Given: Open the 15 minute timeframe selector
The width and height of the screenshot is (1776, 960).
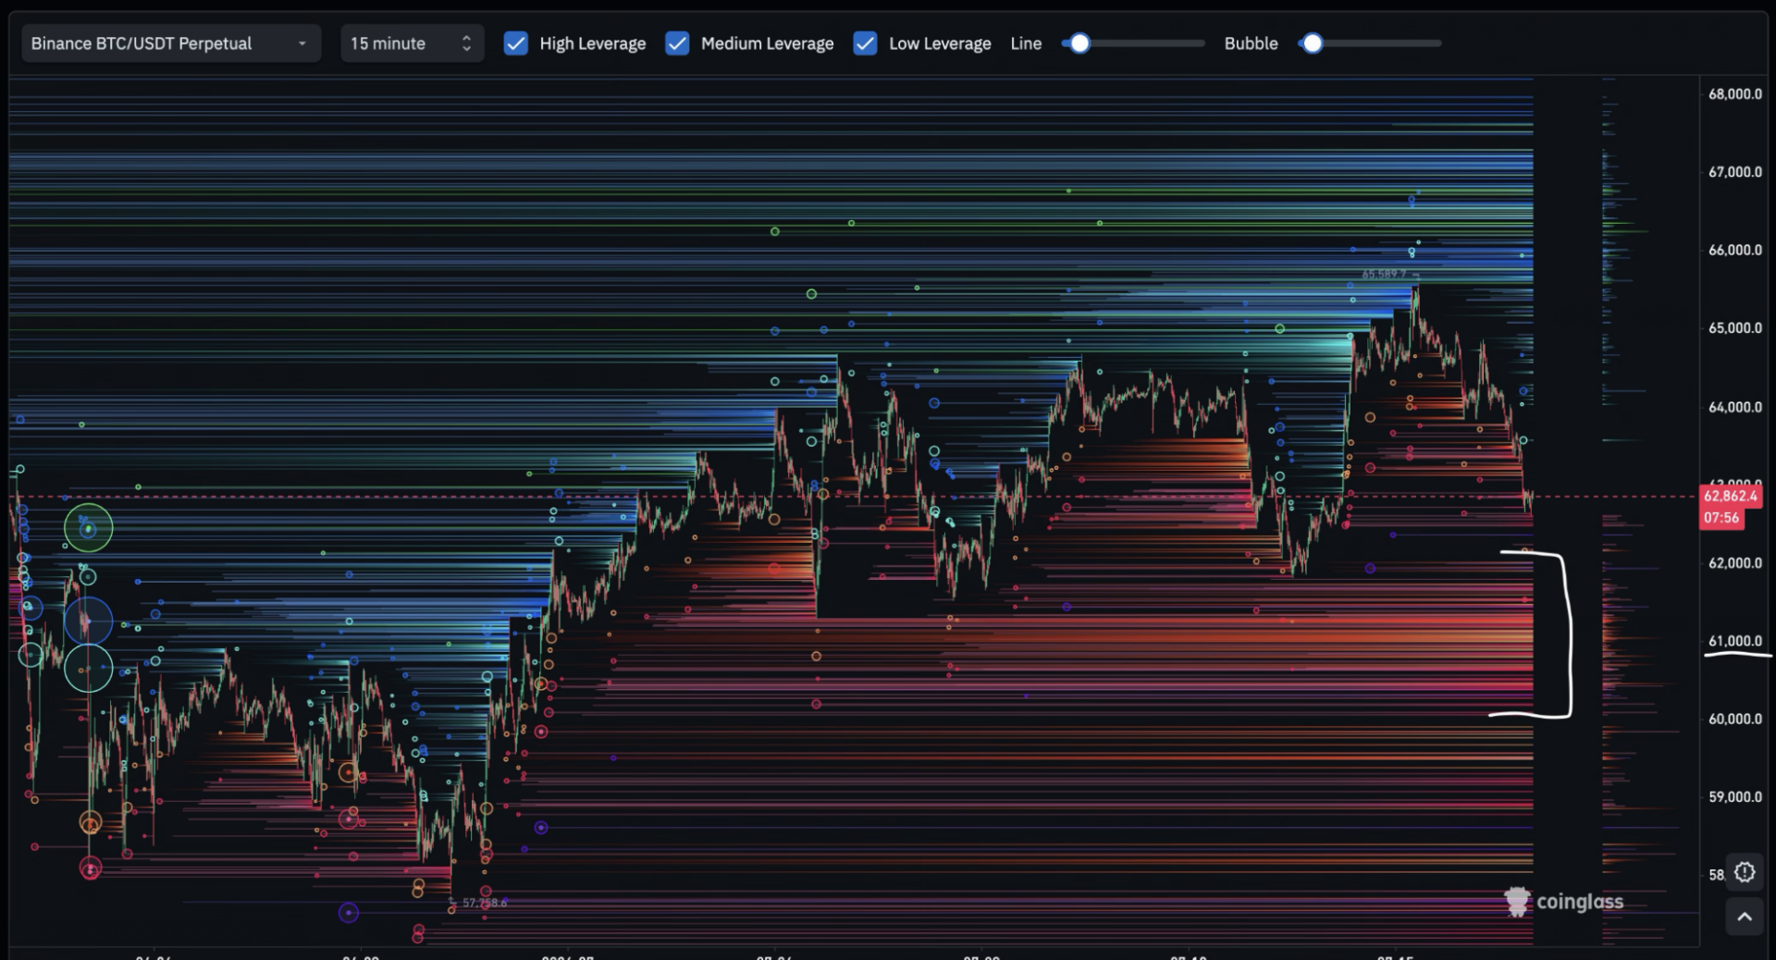Looking at the screenshot, I should coord(412,43).
